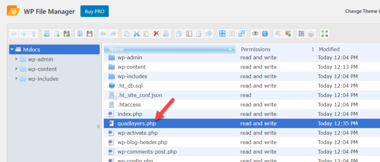This screenshot has height=162, width=380.
Task: Select none with empty grid icon
Action: 232,34
